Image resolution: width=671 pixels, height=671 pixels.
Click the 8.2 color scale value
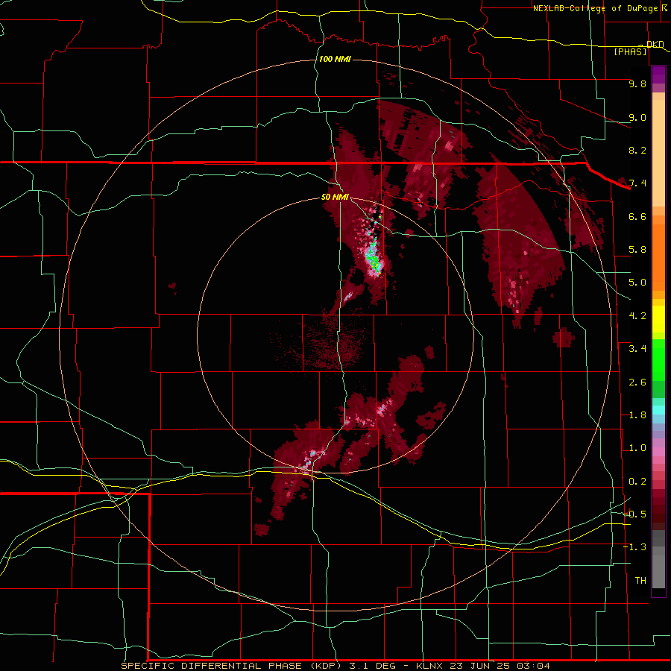pyautogui.click(x=637, y=150)
